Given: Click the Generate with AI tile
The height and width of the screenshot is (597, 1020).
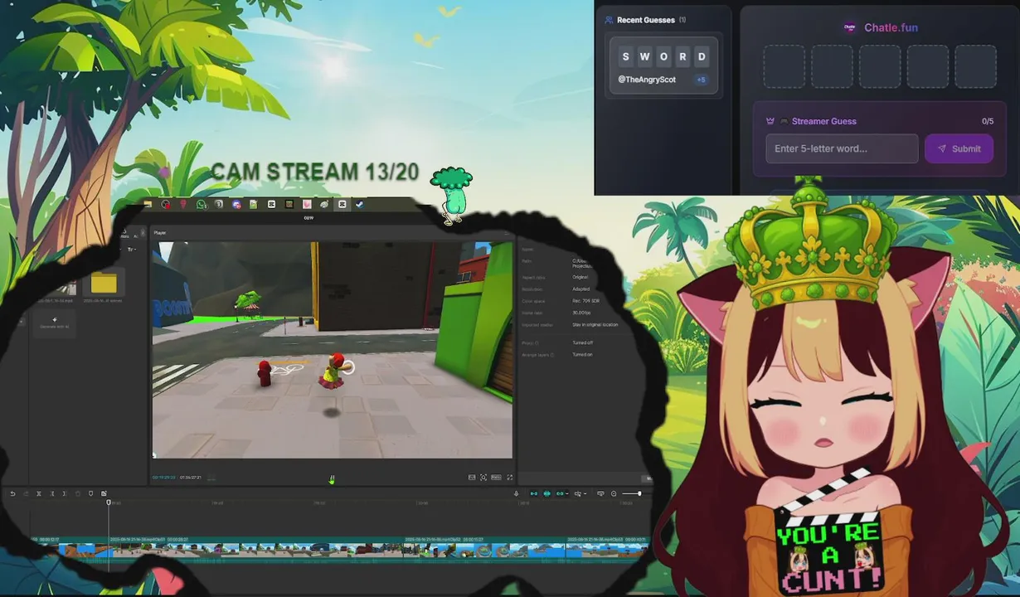Looking at the screenshot, I should 55,323.
